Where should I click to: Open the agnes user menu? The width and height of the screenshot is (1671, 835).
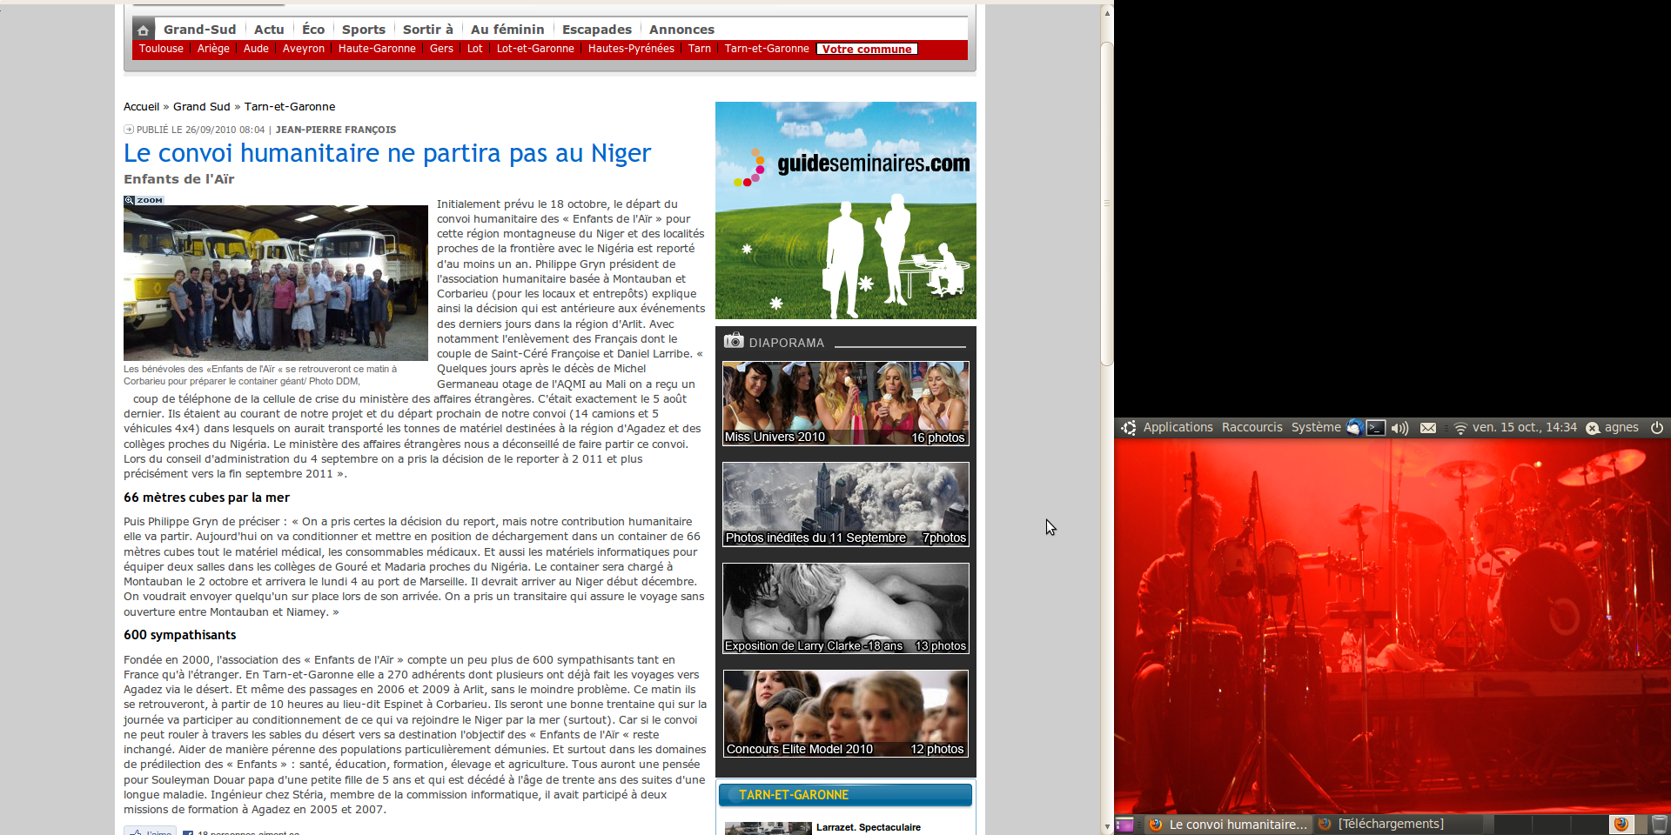(1621, 427)
